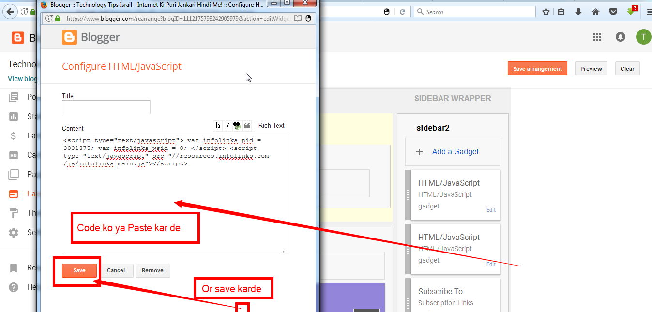Click the site info icon in popup
Viewport: 652px width, 312px height.
tap(48, 18)
